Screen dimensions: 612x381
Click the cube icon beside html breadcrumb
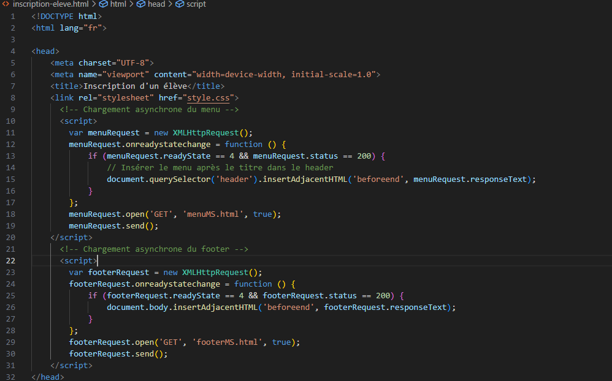104,4
